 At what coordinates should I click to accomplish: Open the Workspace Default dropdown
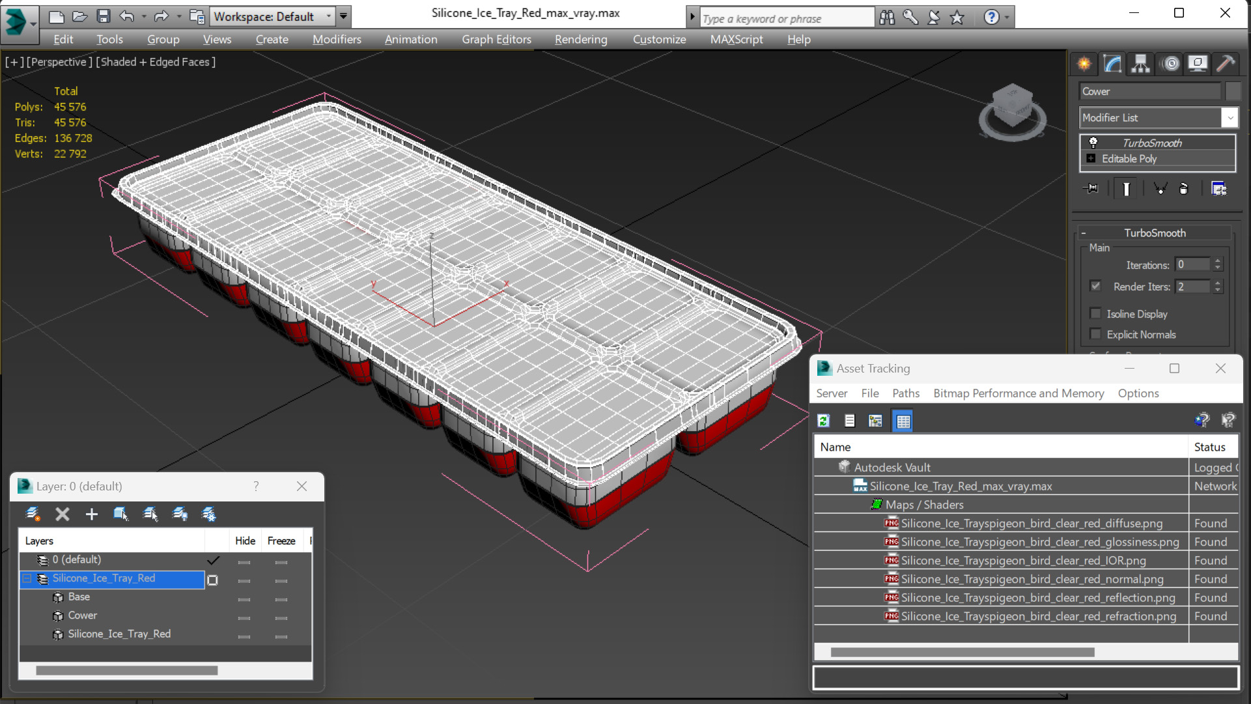tap(329, 16)
